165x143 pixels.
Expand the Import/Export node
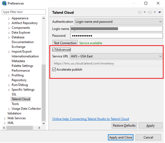(9, 52)
